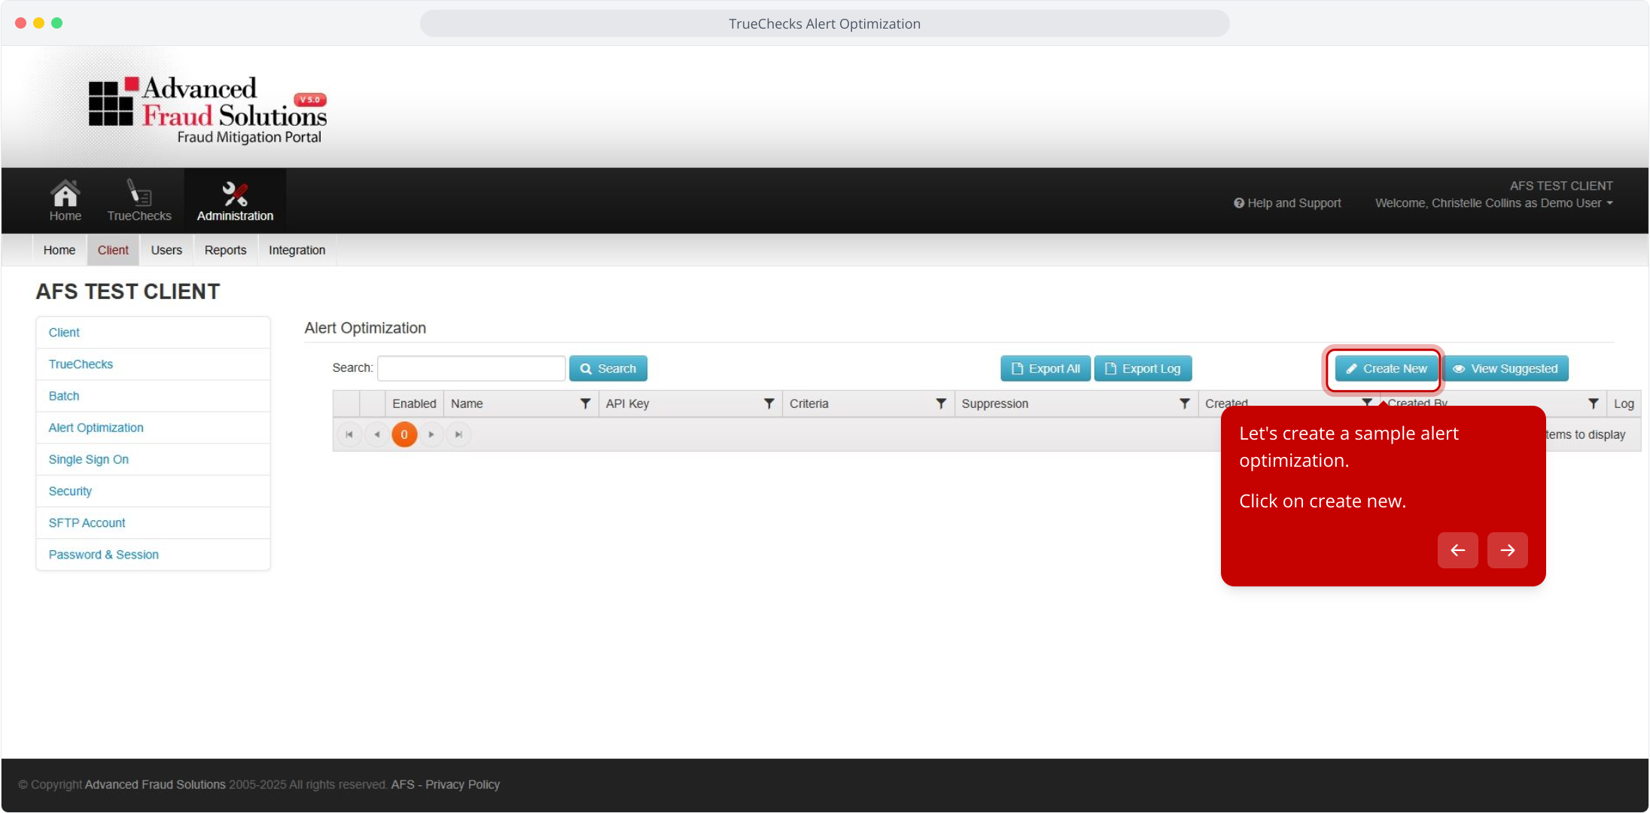Image resolution: width=1650 pixels, height=813 pixels.
Task: Open TrueChecks in the sidebar
Action: (x=153, y=364)
